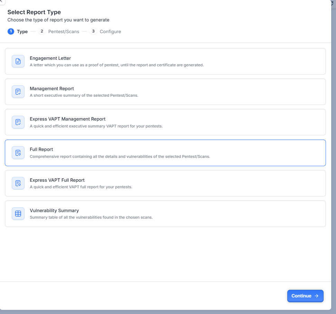The height and width of the screenshot is (314, 336).
Task: Click the Management Report checklist icon
Action: tap(18, 92)
